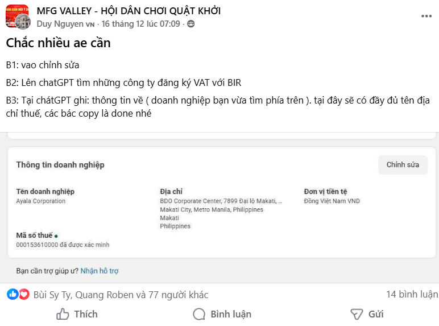Click the Đồng Việt Nam VND currency value
This screenshot has height=326, width=439.
click(x=332, y=201)
